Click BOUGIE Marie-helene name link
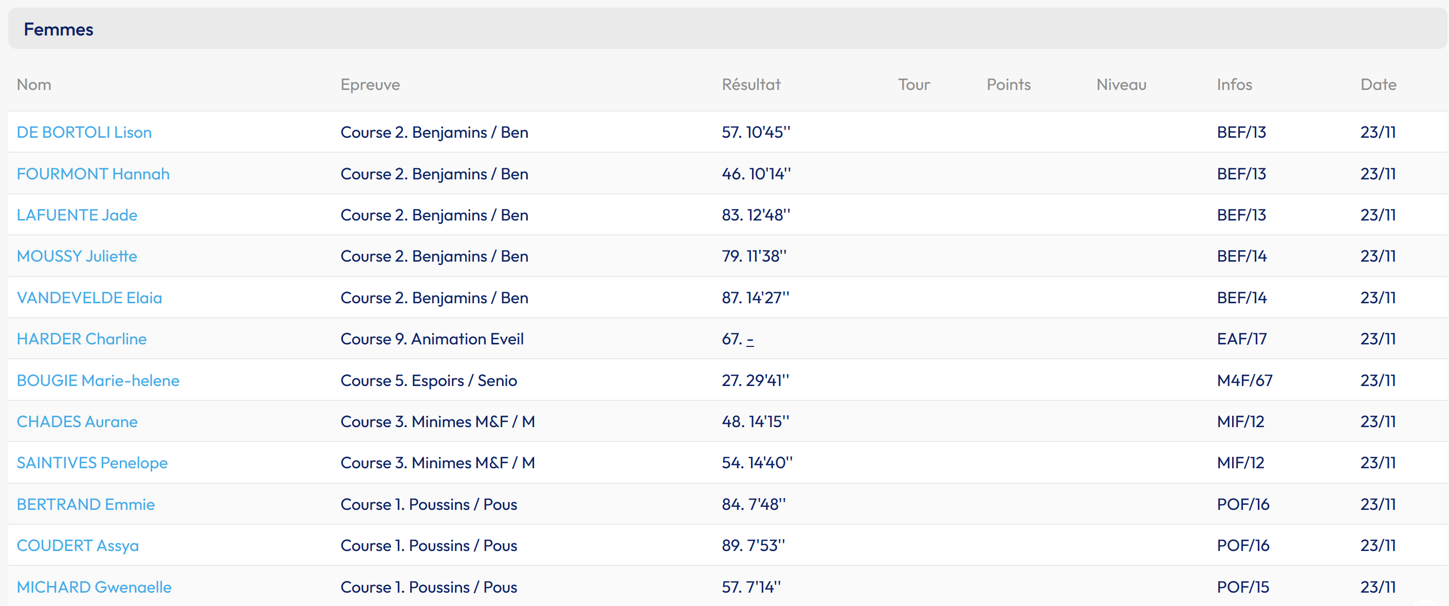The height and width of the screenshot is (606, 1449). click(98, 380)
